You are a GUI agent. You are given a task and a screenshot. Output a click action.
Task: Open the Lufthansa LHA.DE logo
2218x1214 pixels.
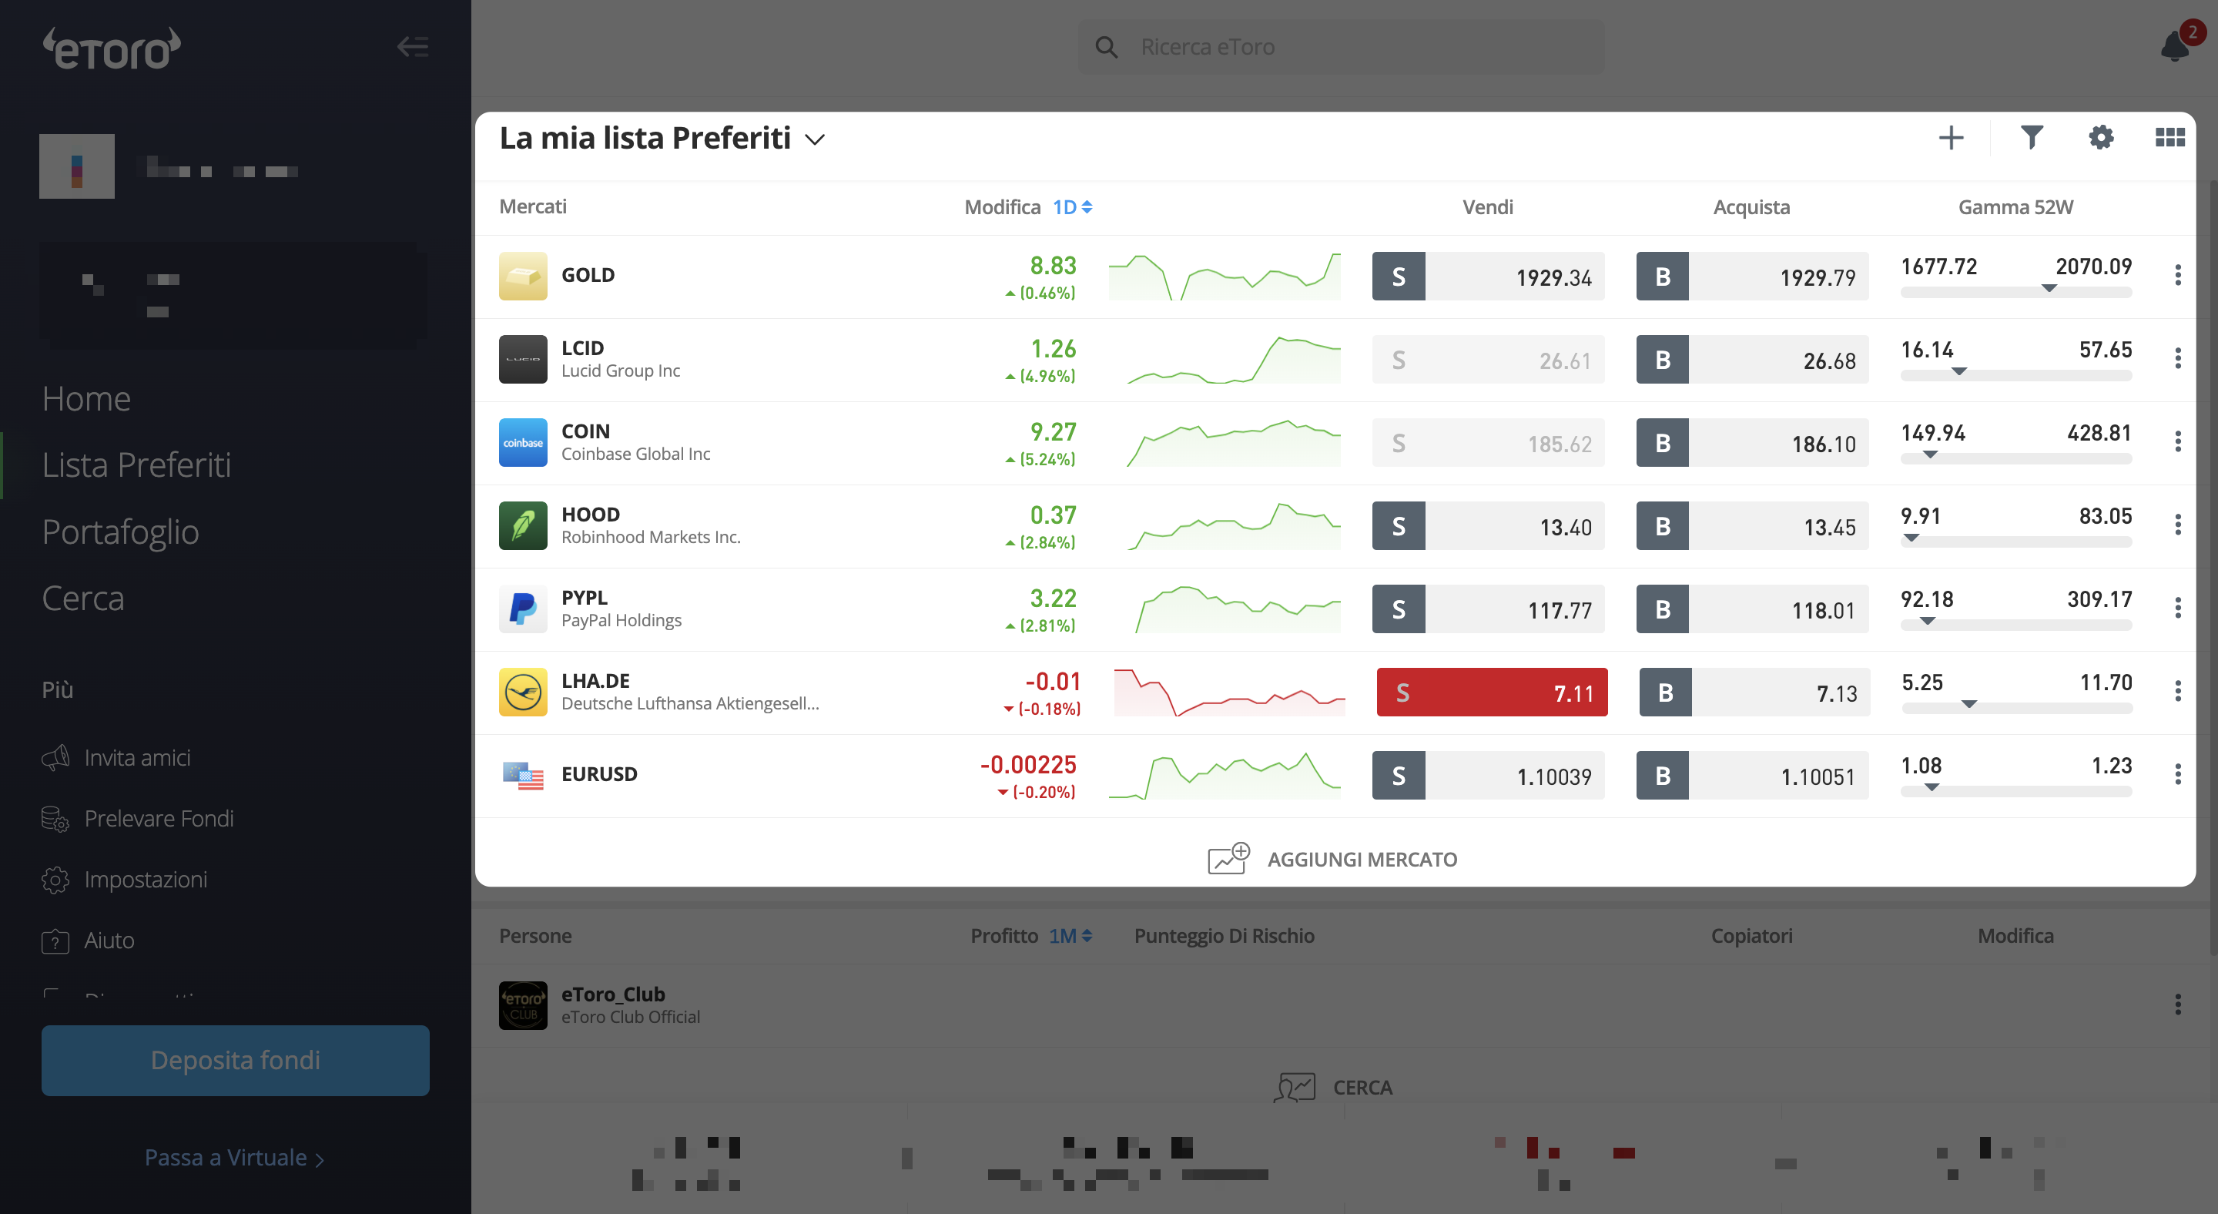523,693
